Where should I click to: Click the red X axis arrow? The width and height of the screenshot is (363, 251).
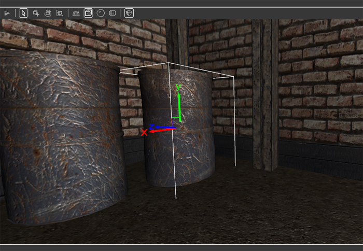click(162, 131)
